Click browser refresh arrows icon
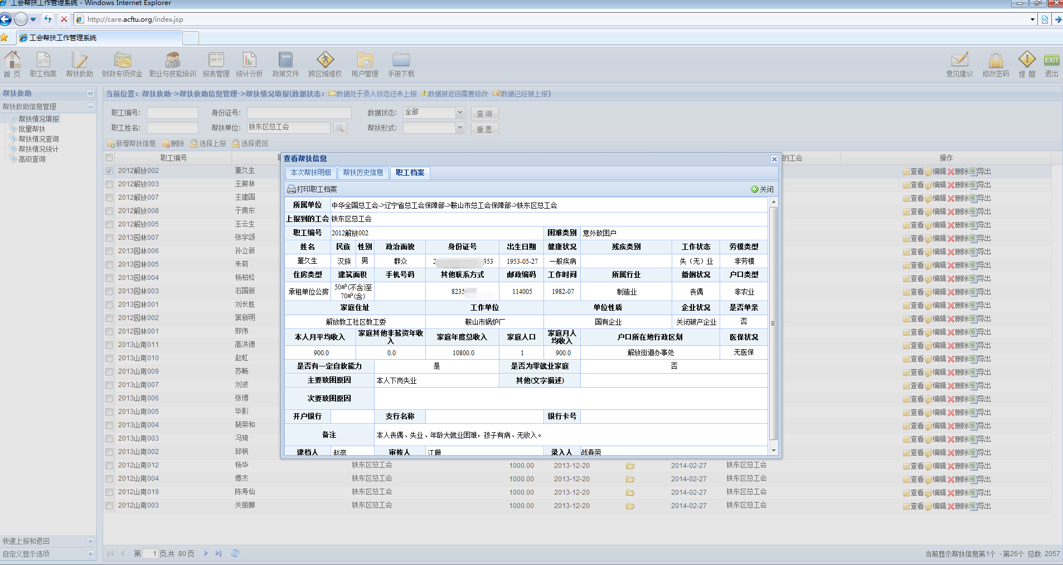 point(48,19)
